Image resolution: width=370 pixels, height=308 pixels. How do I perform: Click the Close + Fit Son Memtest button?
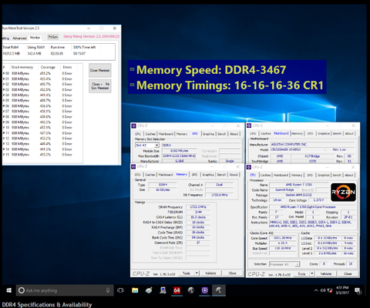point(100,86)
